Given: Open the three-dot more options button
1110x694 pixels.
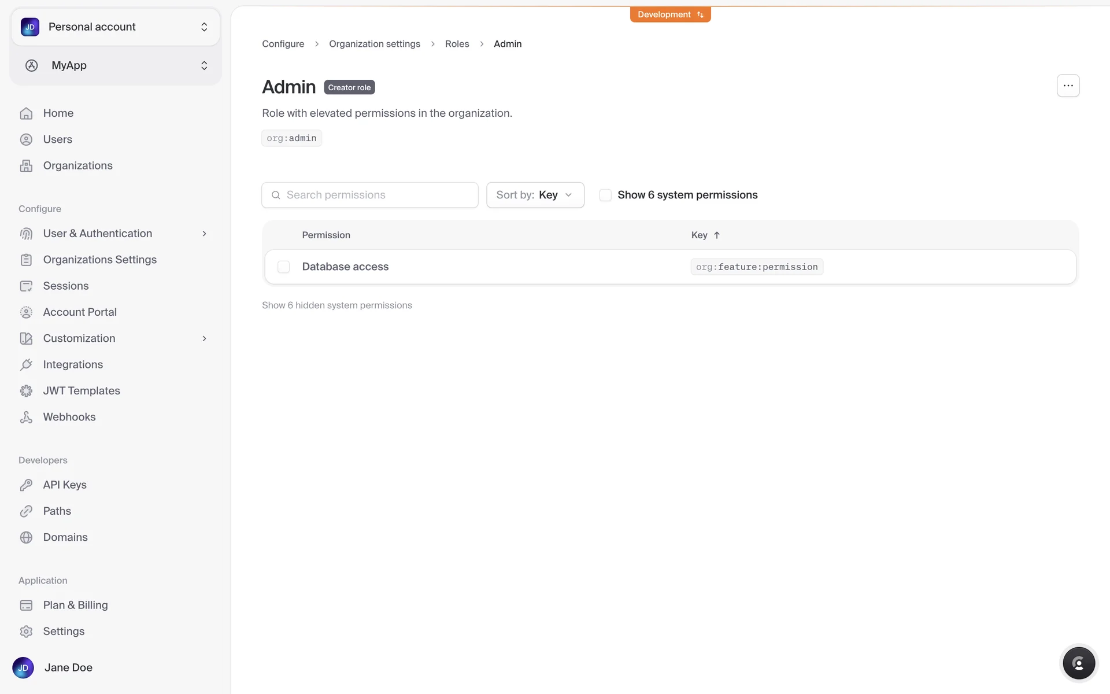Looking at the screenshot, I should tap(1068, 86).
